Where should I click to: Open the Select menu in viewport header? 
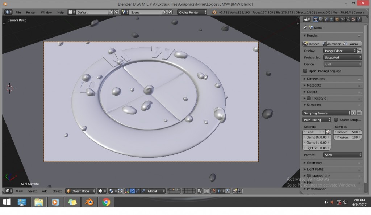coord(32,191)
